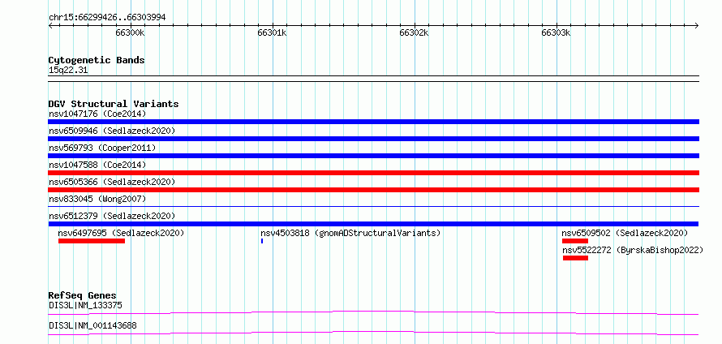
Task: Click the red nsv5522272 ByrskaBishop2022 bar
Action: pos(576,258)
